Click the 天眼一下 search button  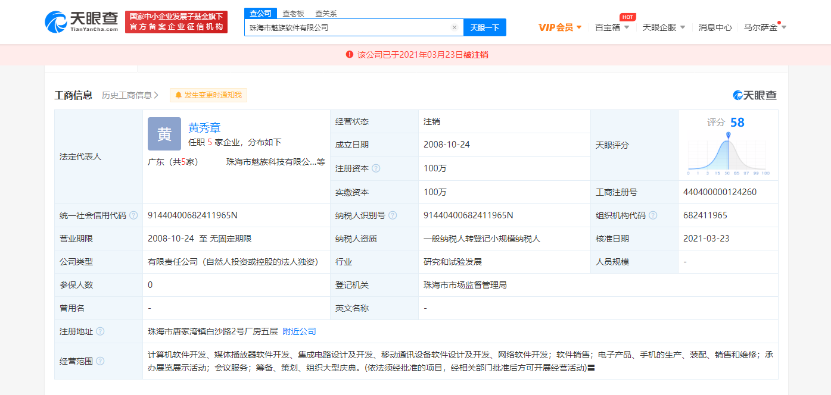pos(485,27)
